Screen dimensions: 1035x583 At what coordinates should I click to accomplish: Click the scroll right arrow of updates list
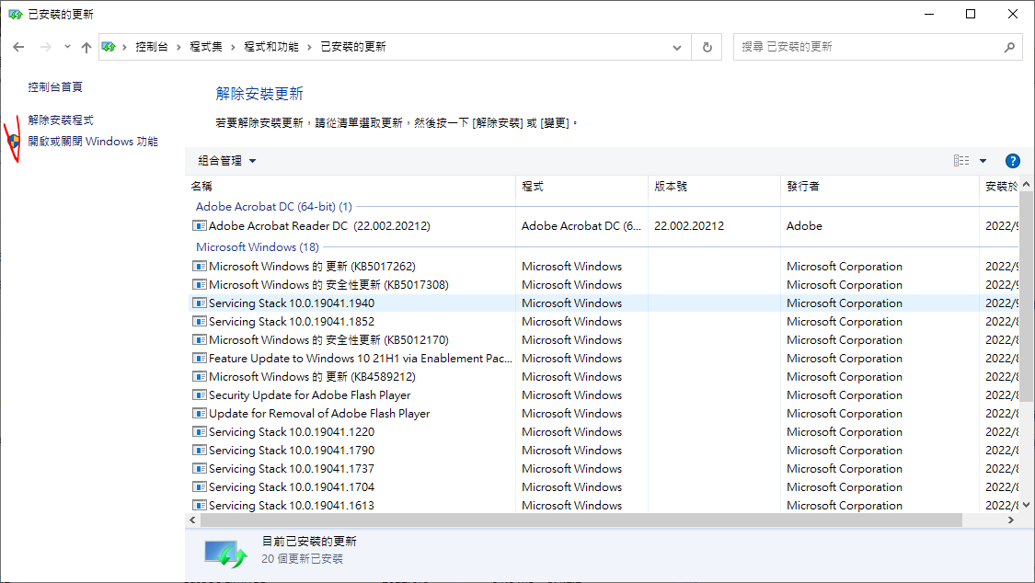1010,520
